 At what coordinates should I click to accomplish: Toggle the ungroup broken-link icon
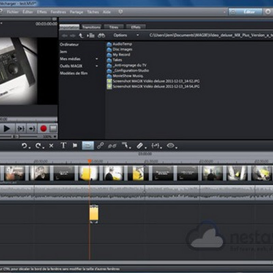pos(112,146)
